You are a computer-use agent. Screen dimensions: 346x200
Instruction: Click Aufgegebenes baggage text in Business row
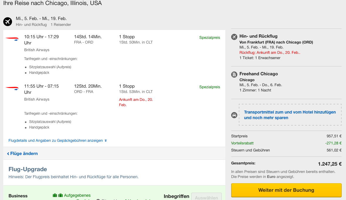[x=77, y=195]
